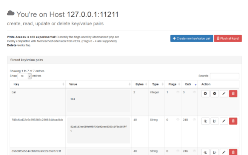248x155 pixels.
Task: Edit the 785c6cd22c6c key with the pencil icon
Action: 223,121
